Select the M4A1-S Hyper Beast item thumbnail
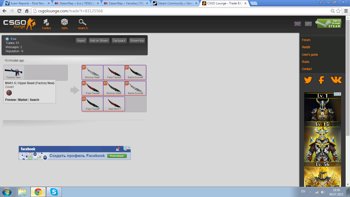Screen dimensions: 350x197 [14, 72]
